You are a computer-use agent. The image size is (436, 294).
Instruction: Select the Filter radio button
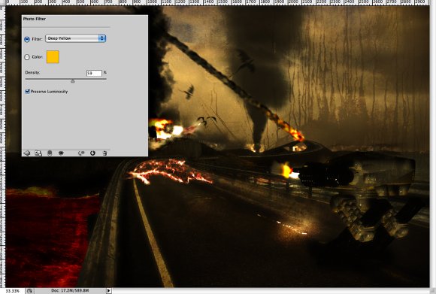pyautogui.click(x=27, y=39)
